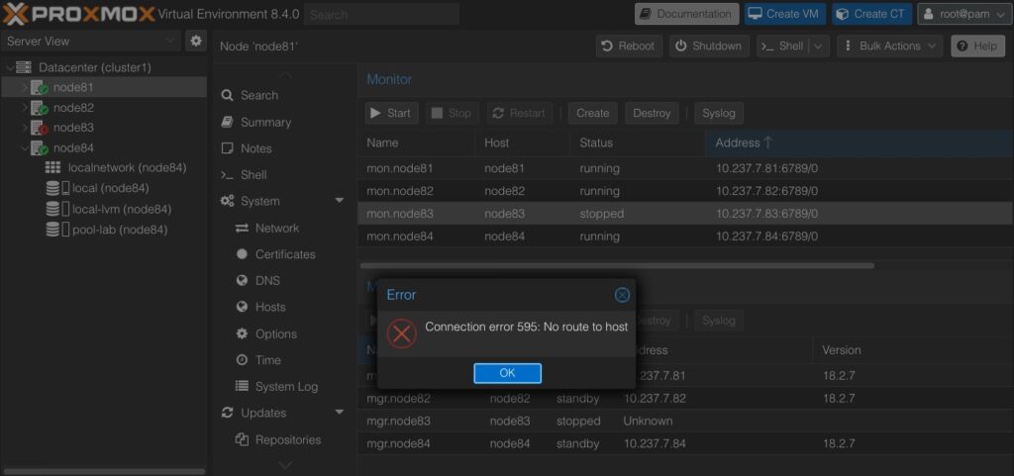Click the Monitor Destroy button
The image size is (1014, 476).
coord(652,113)
